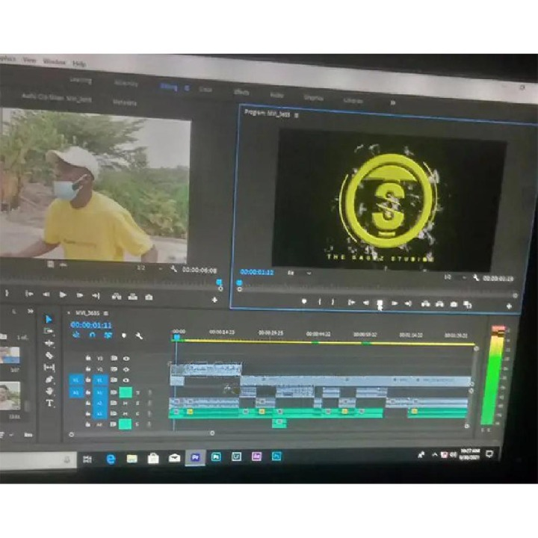Add marker in Program monitor

coord(304,302)
